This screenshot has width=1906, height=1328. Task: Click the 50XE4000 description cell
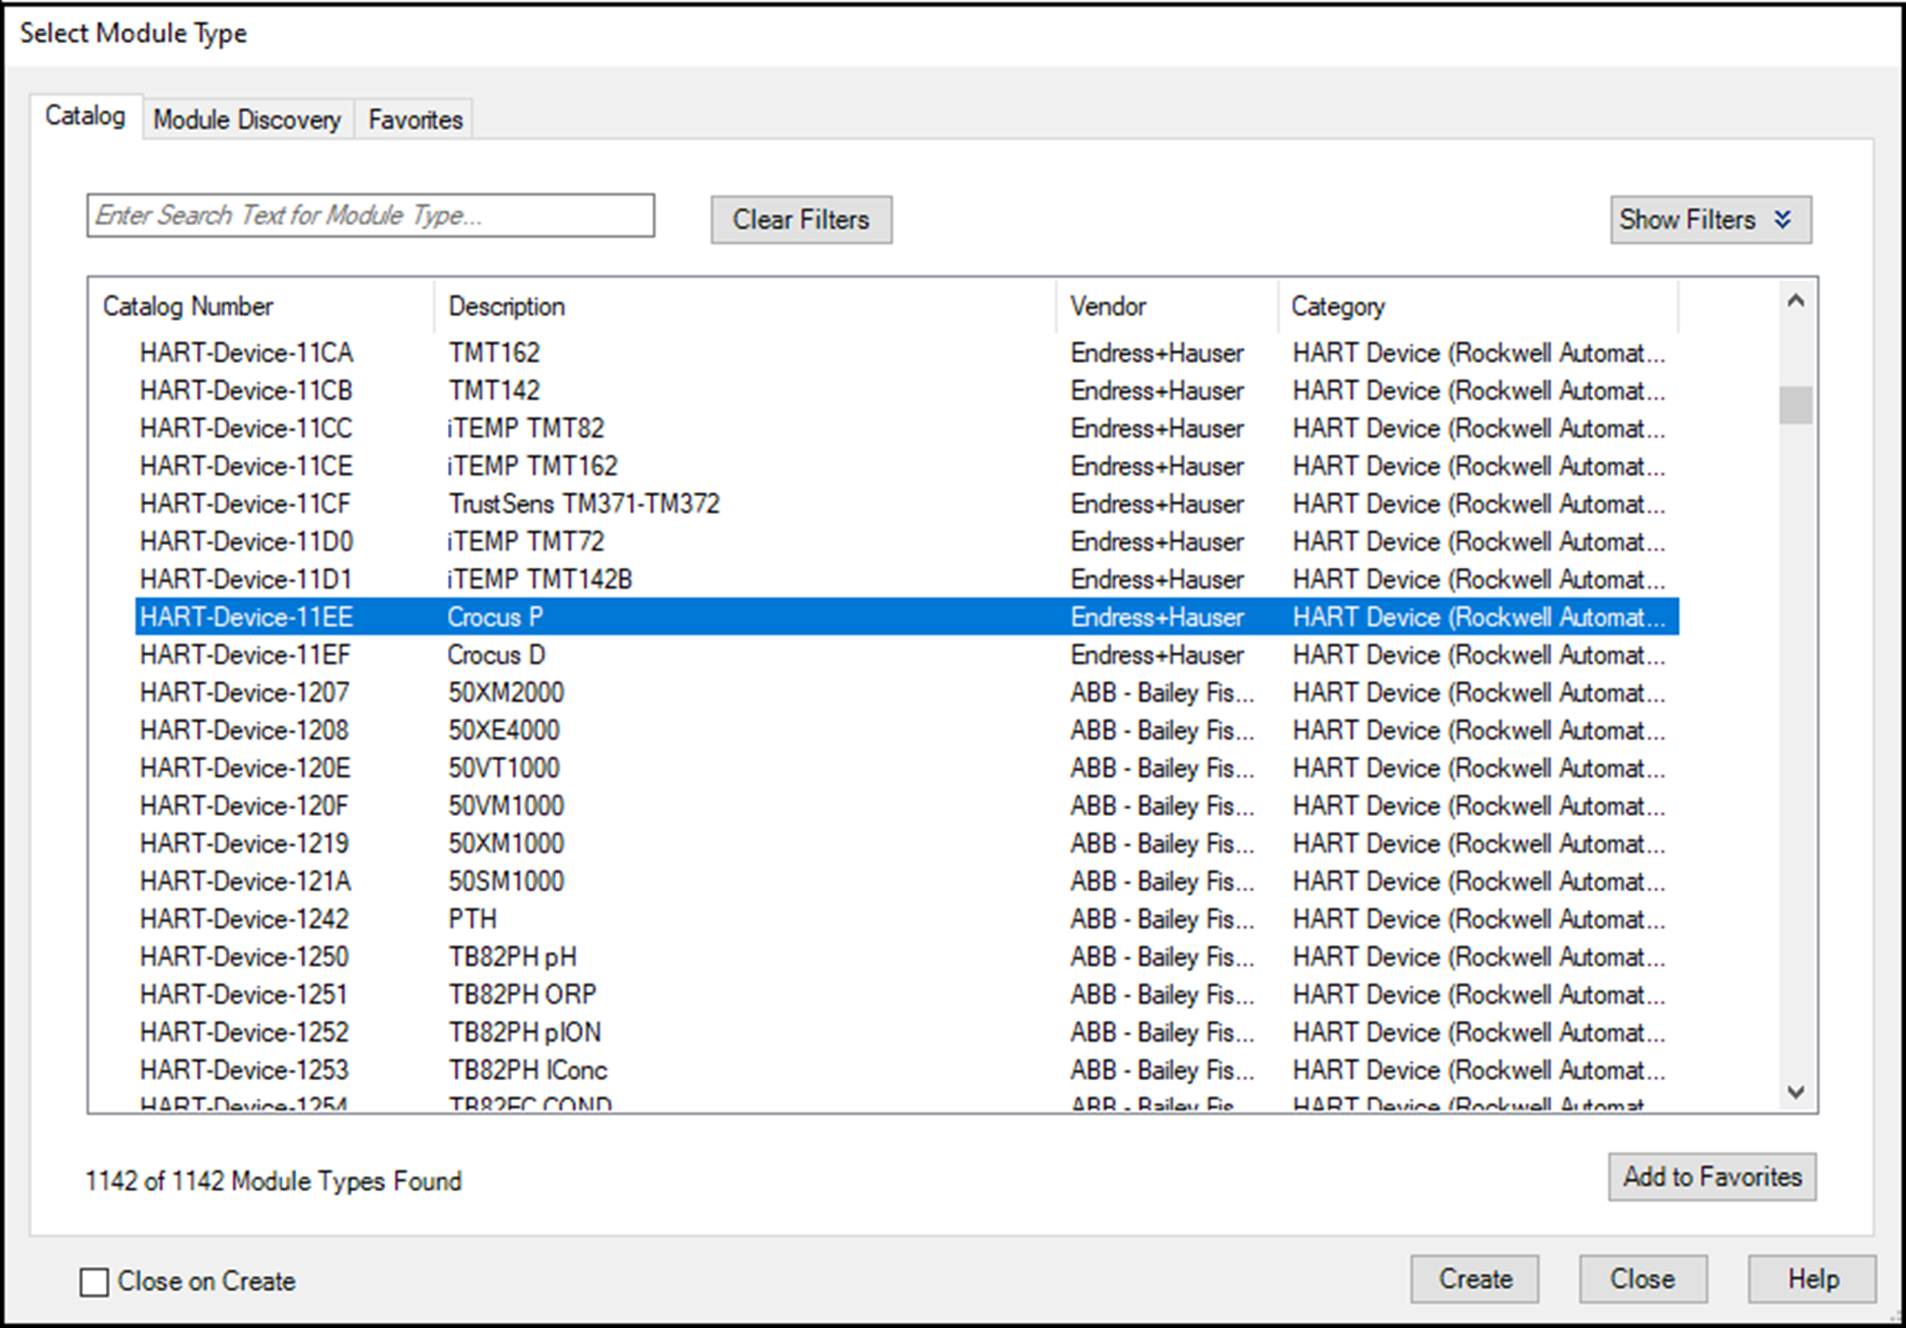point(504,730)
